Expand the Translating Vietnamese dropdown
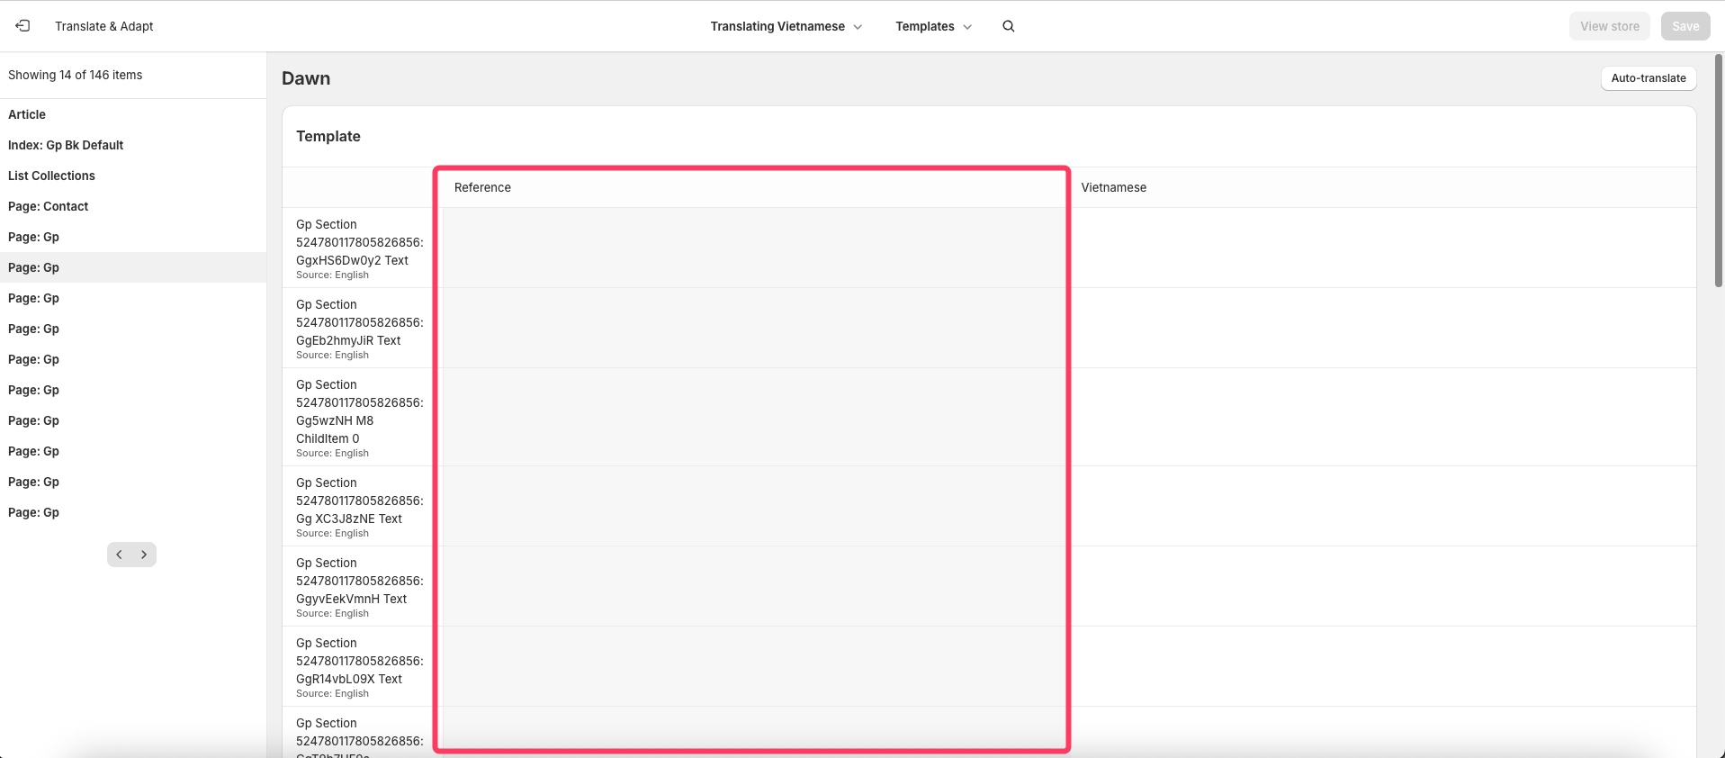This screenshot has height=758, width=1725. [x=786, y=26]
